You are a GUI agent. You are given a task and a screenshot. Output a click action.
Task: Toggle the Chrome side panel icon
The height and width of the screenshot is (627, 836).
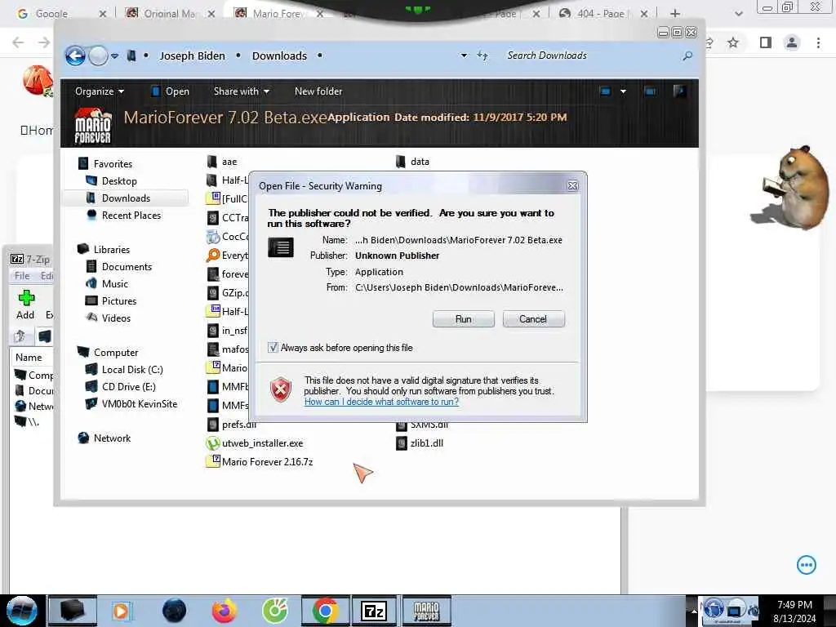tap(766, 42)
